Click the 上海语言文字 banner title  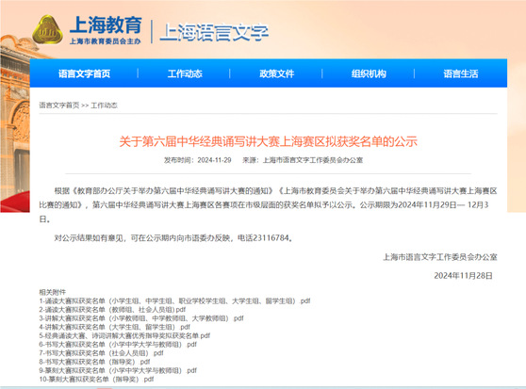214,32
